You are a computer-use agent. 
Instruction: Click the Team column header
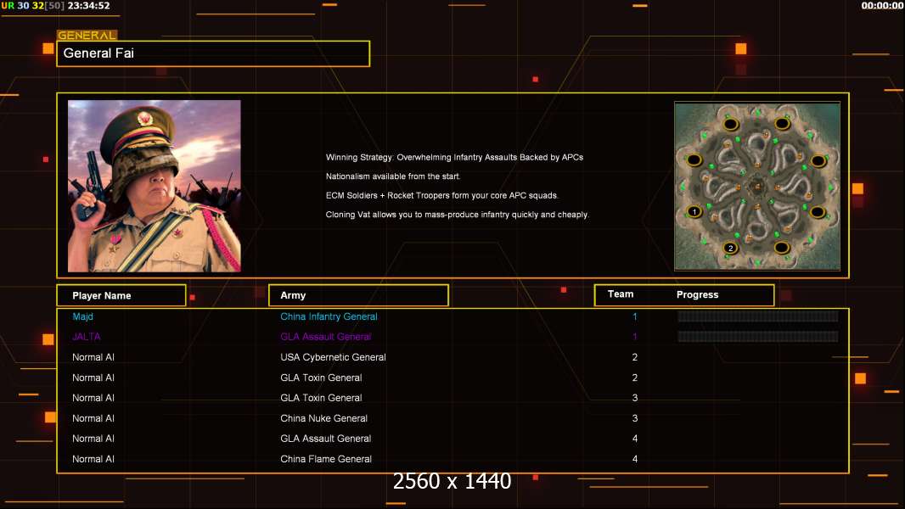click(621, 294)
